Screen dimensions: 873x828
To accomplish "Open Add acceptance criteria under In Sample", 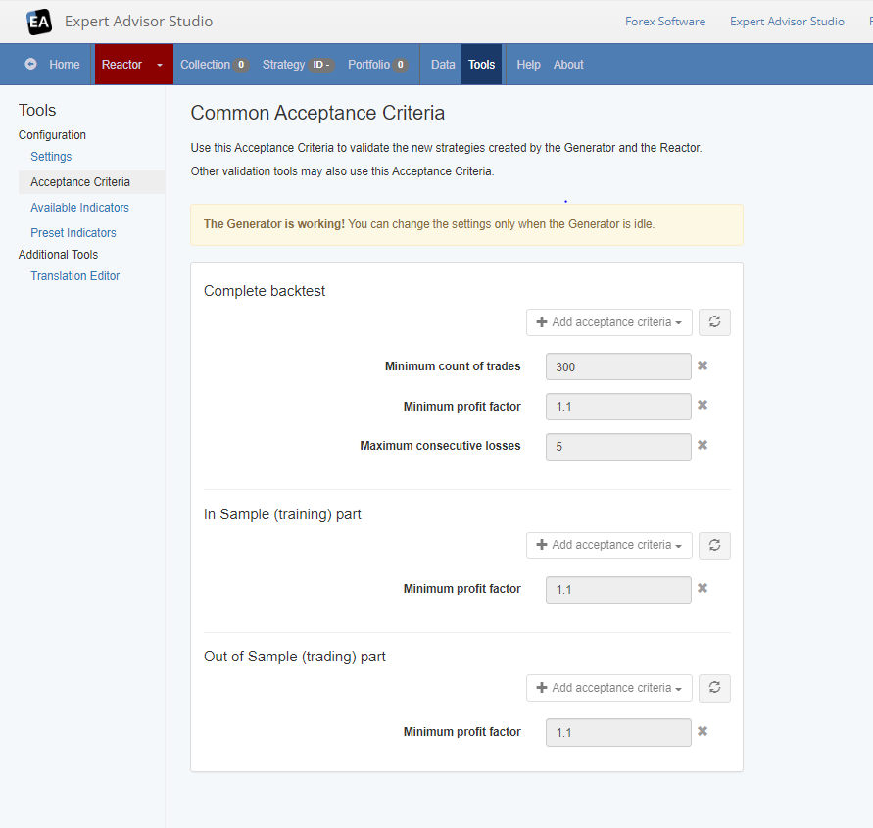I will [x=609, y=545].
